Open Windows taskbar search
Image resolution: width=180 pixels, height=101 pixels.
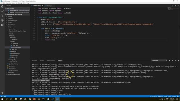pyautogui.click(x=7, y=99)
